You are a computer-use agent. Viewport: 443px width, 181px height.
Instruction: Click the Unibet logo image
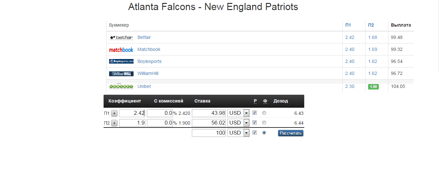click(121, 87)
